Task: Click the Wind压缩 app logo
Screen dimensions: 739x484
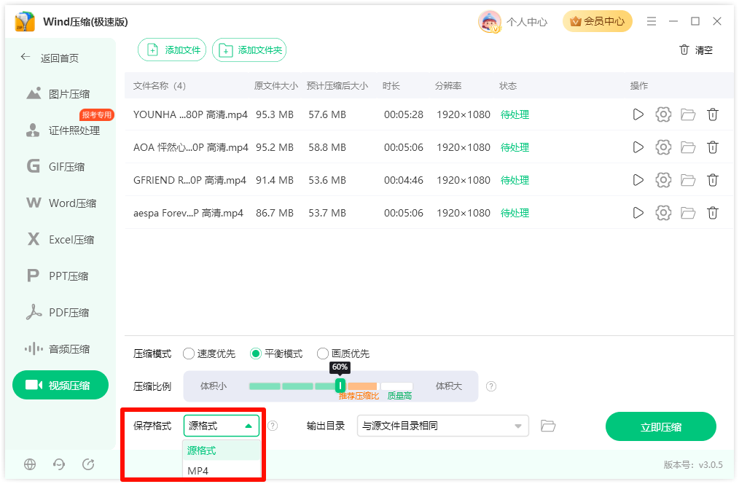Action: point(25,22)
